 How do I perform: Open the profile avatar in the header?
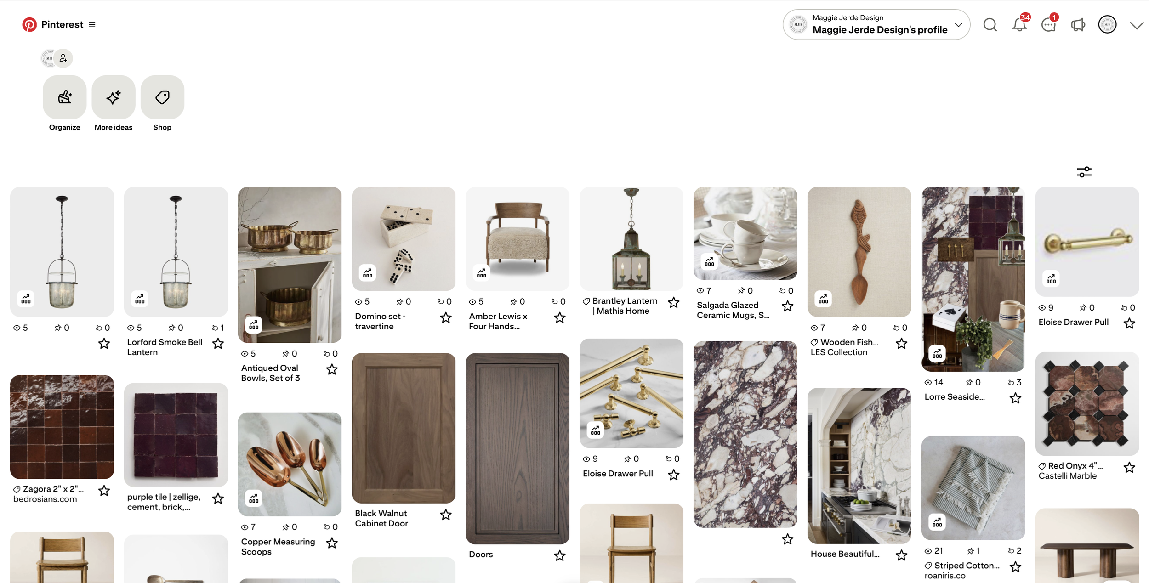coord(1107,25)
